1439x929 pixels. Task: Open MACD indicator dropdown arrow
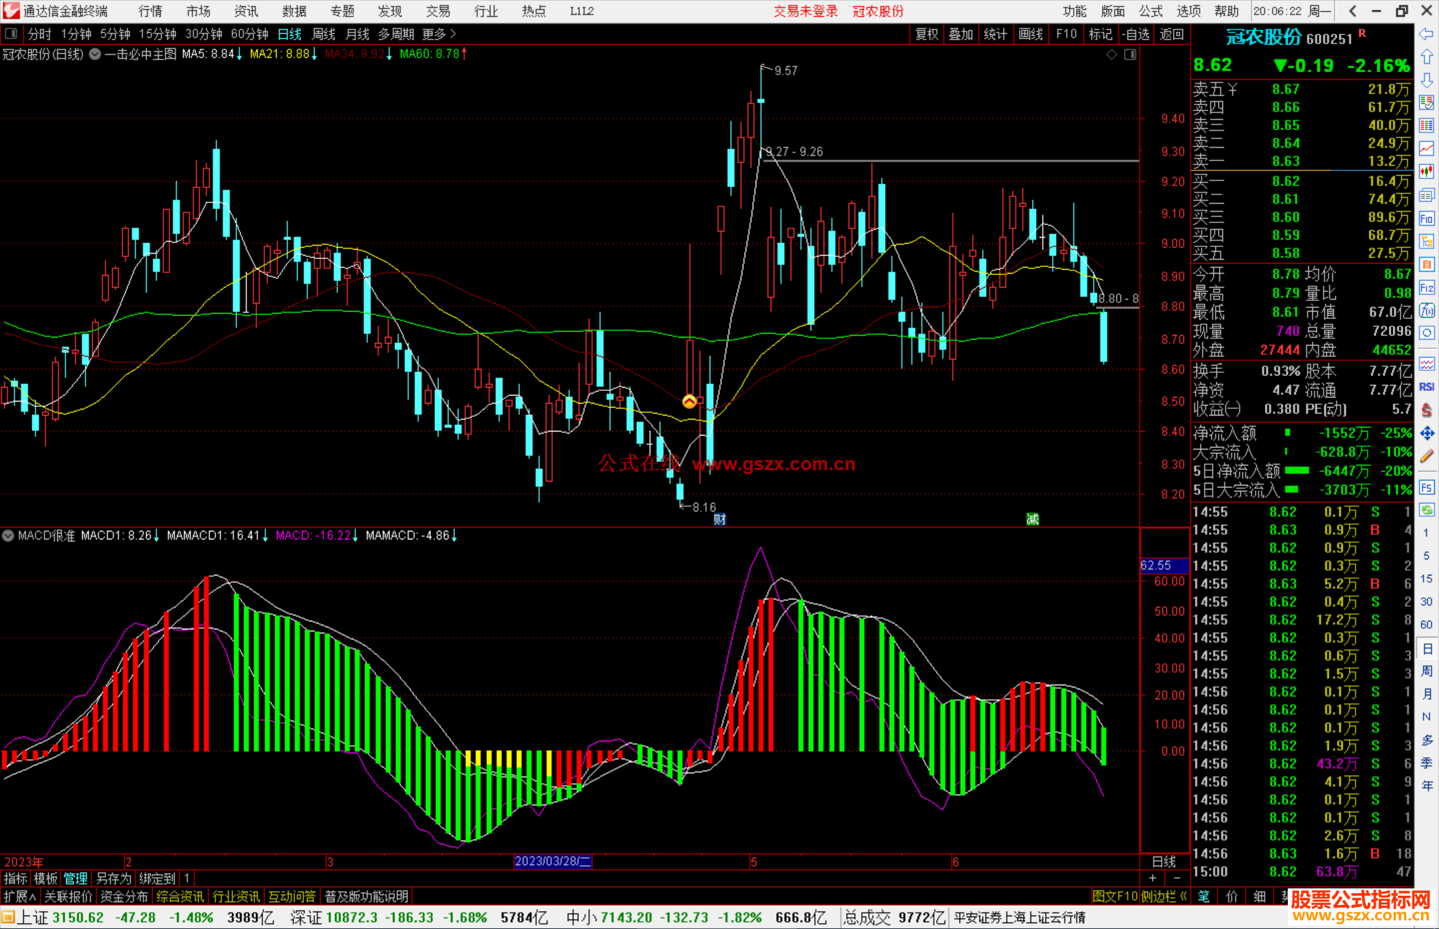(x=8, y=535)
